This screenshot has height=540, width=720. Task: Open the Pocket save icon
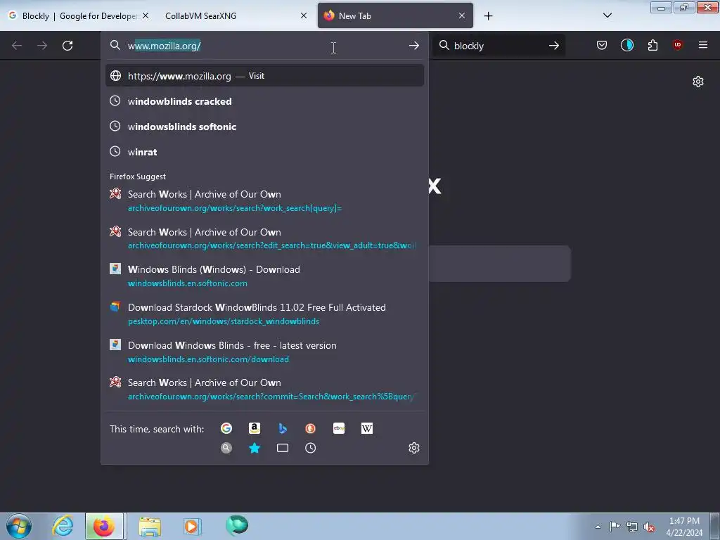pos(602,45)
